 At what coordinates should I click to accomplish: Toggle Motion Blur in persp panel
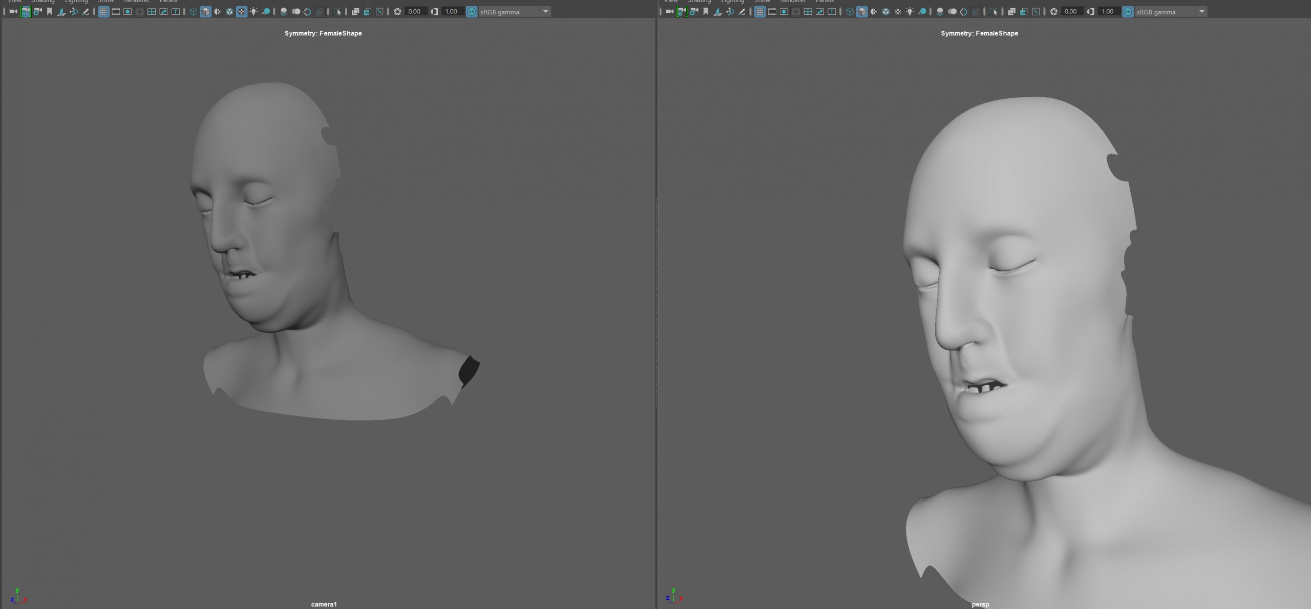coord(952,11)
